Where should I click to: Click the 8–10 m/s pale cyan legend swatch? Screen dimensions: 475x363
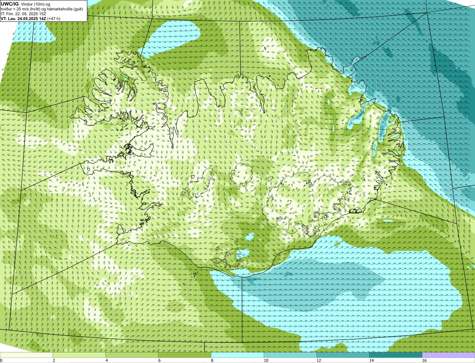tap(237, 355)
